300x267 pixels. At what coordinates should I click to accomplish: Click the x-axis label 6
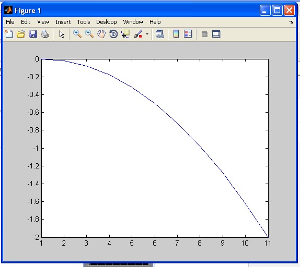155,243
